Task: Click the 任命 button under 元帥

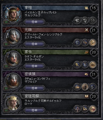Action: tap(34, 44)
